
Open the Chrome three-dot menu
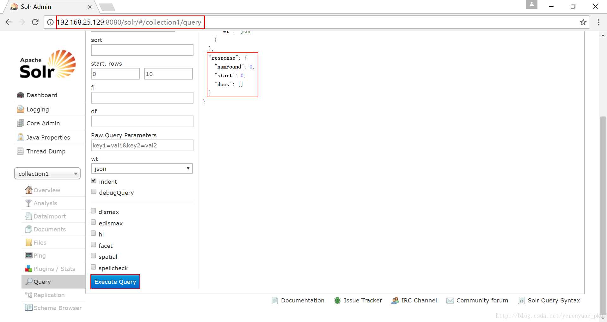(598, 22)
